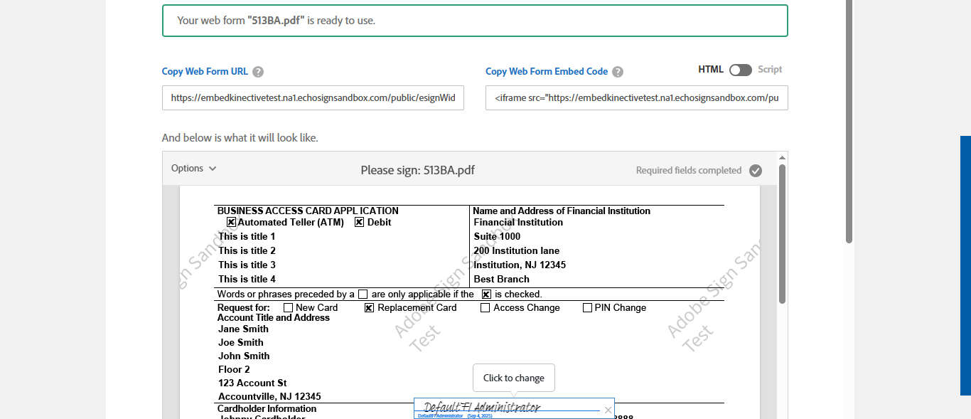
Task: Click the preview scroll up arrow
Action: (782, 157)
